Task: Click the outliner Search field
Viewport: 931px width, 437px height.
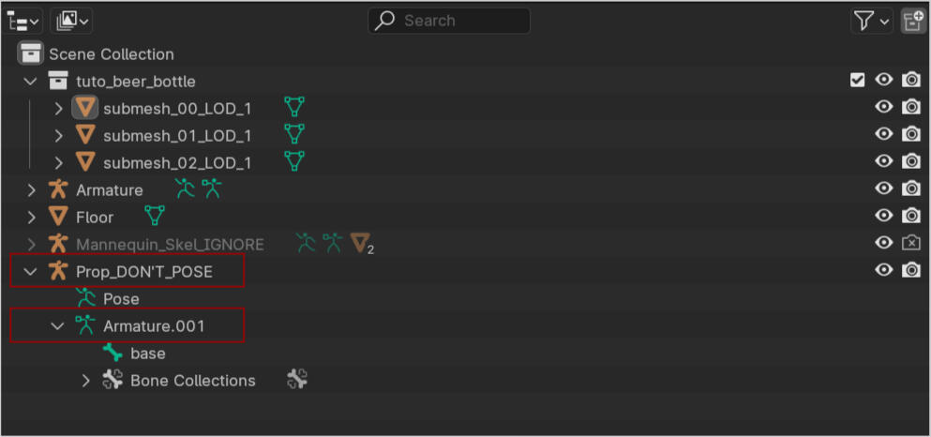Action: 449,21
